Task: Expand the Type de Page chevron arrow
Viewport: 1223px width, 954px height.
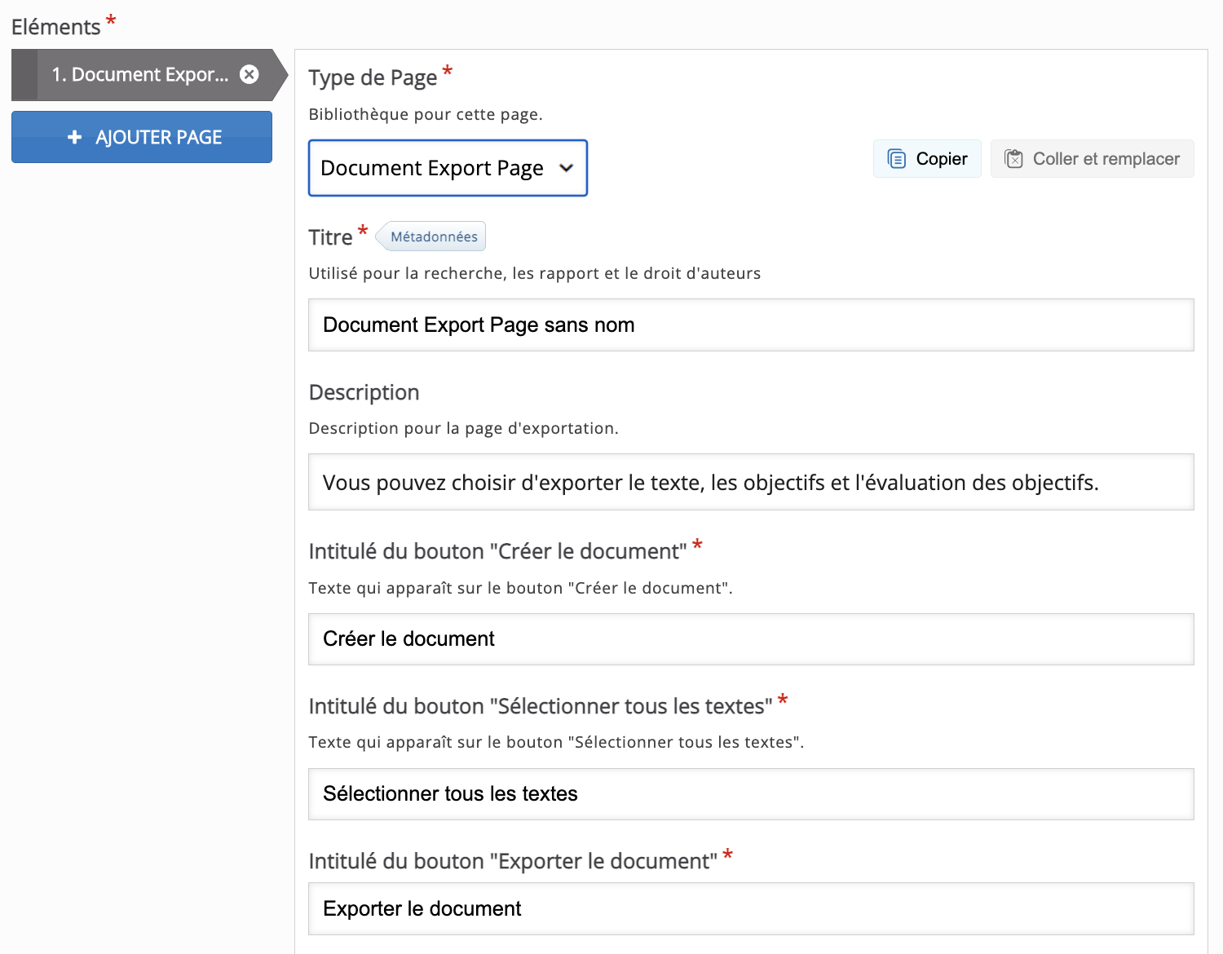Action: point(566,168)
